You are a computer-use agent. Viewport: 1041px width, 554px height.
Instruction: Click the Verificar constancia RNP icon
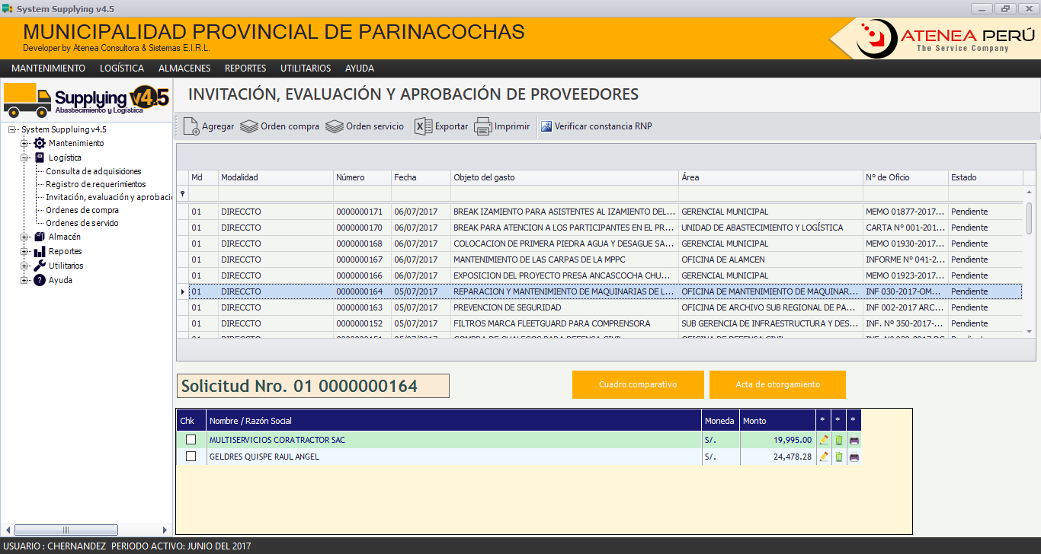[546, 126]
